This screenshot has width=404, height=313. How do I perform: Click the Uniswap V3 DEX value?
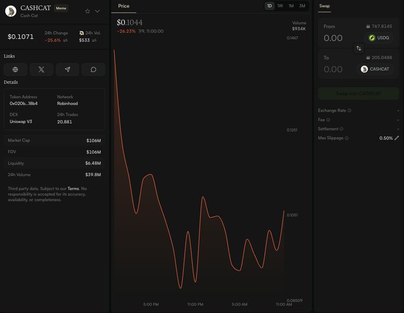pos(21,121)
